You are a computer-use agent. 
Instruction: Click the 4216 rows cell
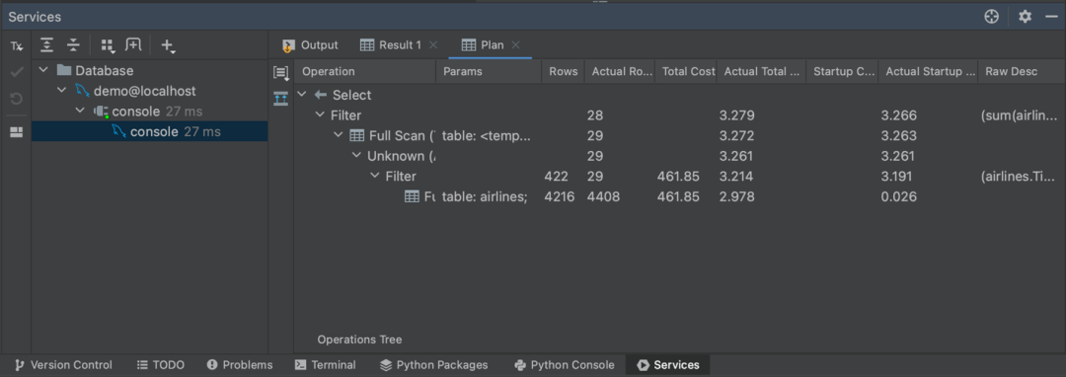tap(560, 197)
